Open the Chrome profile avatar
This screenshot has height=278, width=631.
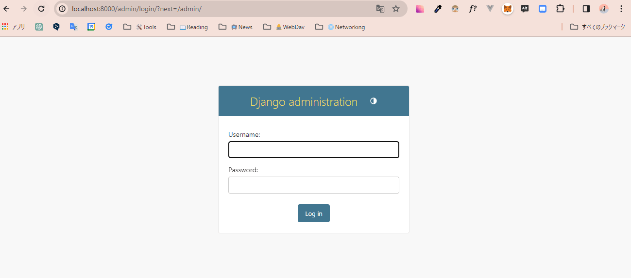pos(604,9)
